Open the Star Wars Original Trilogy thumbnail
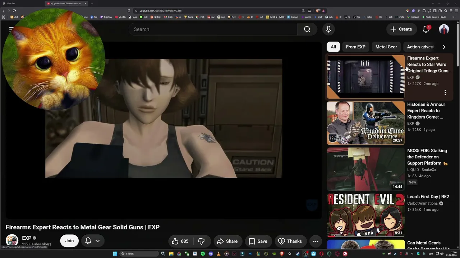This screenshot has height=258, width=460. [366, 77]
